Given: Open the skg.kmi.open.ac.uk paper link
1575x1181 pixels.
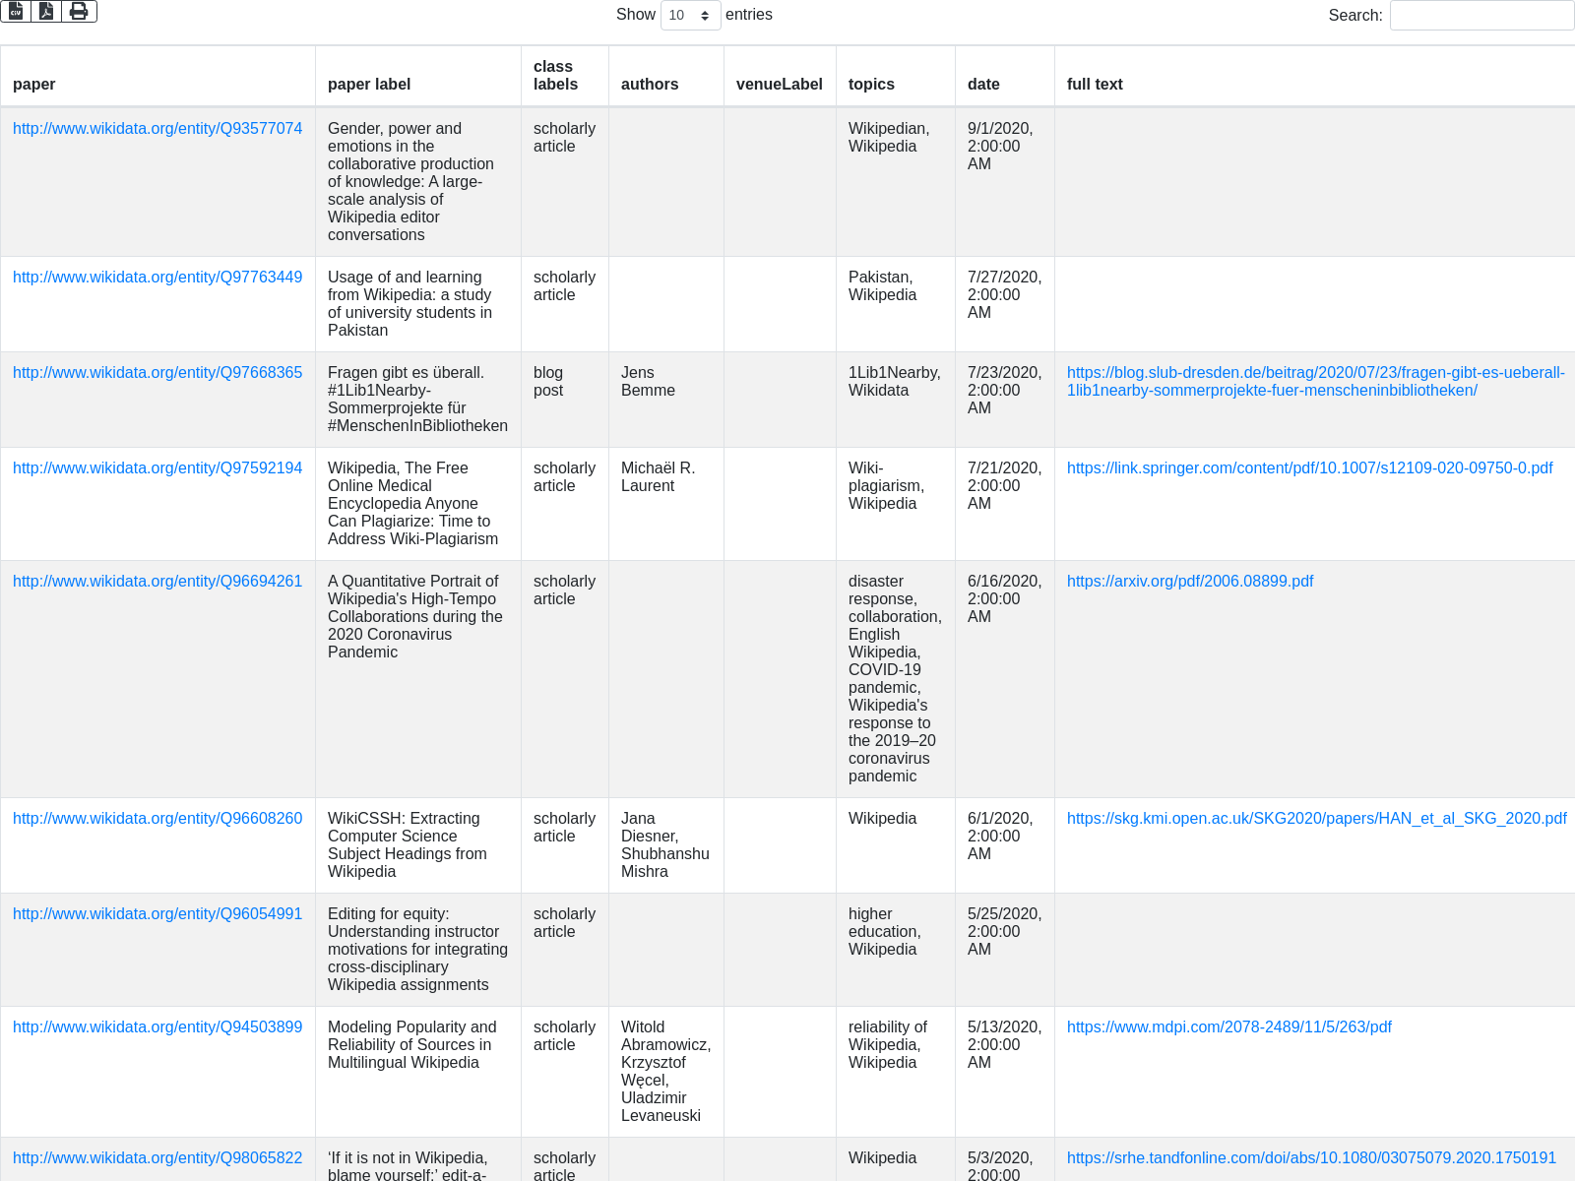Looking at the screenshot, I should (x=1316, y=819).
